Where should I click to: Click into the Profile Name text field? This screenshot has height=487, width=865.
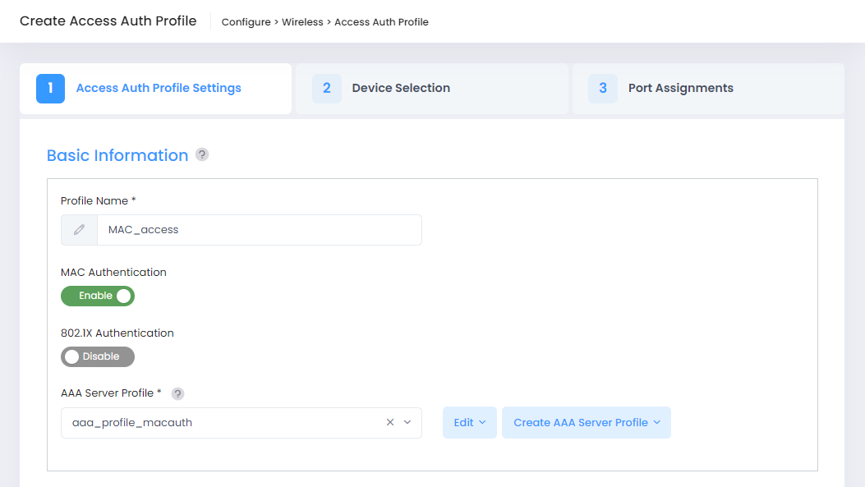pyautogui.click(x=260, y=230)
